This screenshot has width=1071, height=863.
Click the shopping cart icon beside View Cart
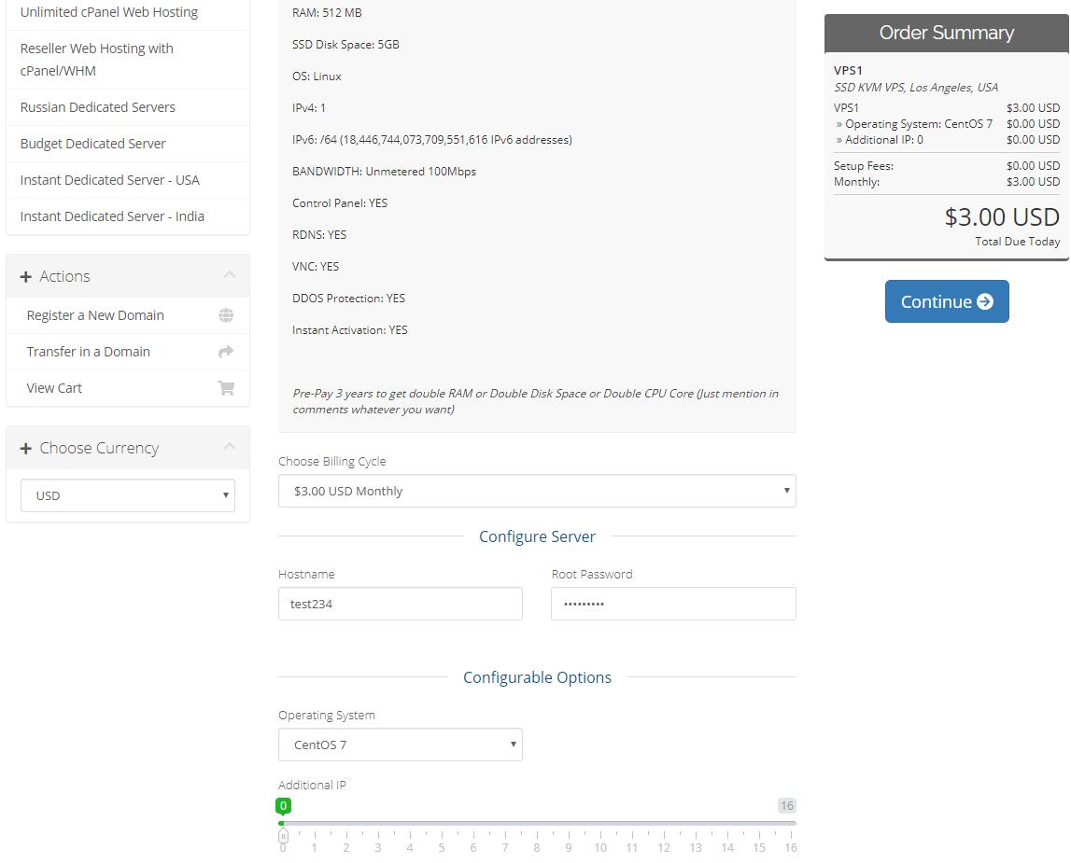point(226,388)
